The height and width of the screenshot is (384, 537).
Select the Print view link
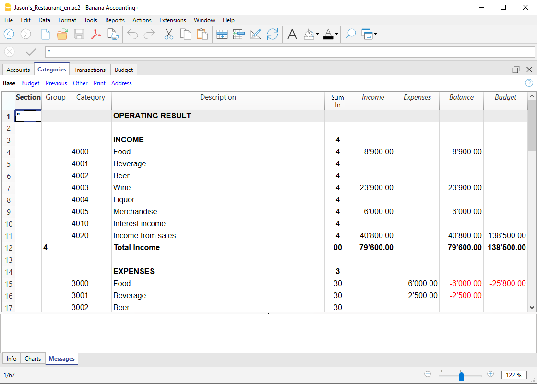coord(99,83)
